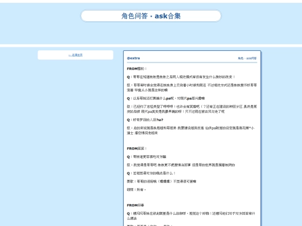Select the answer line with parentheses (嘿嘿嘿)
This screenshot has width=302, height=226.
162,181
